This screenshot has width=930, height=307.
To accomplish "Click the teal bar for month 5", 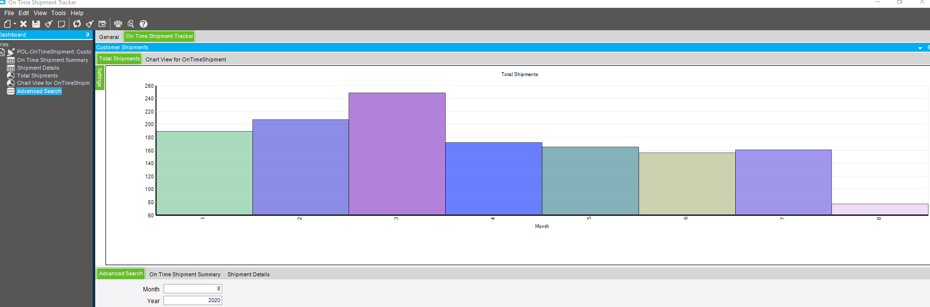I will pos(590,181).
